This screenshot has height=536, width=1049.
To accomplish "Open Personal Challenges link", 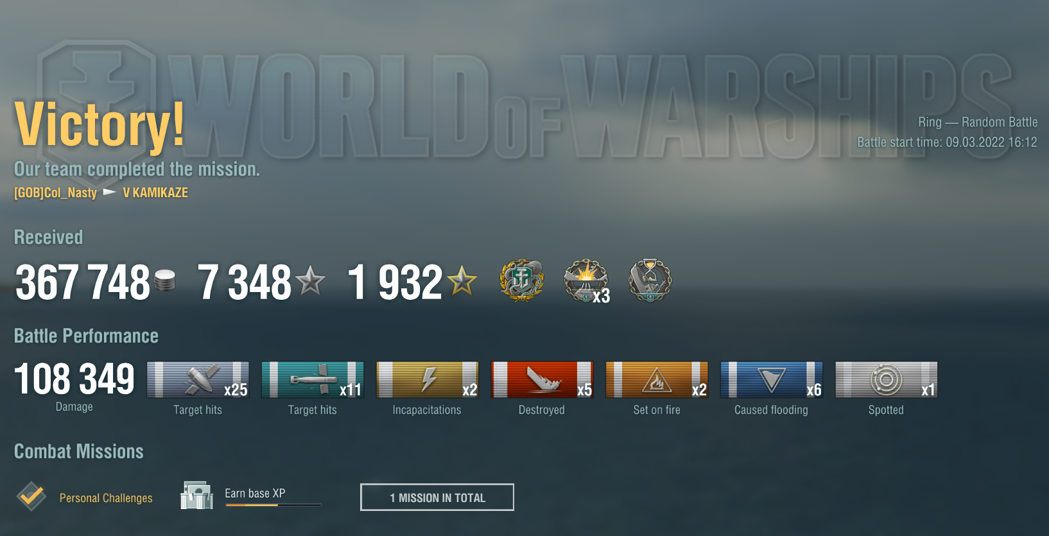I will point(106,498).
